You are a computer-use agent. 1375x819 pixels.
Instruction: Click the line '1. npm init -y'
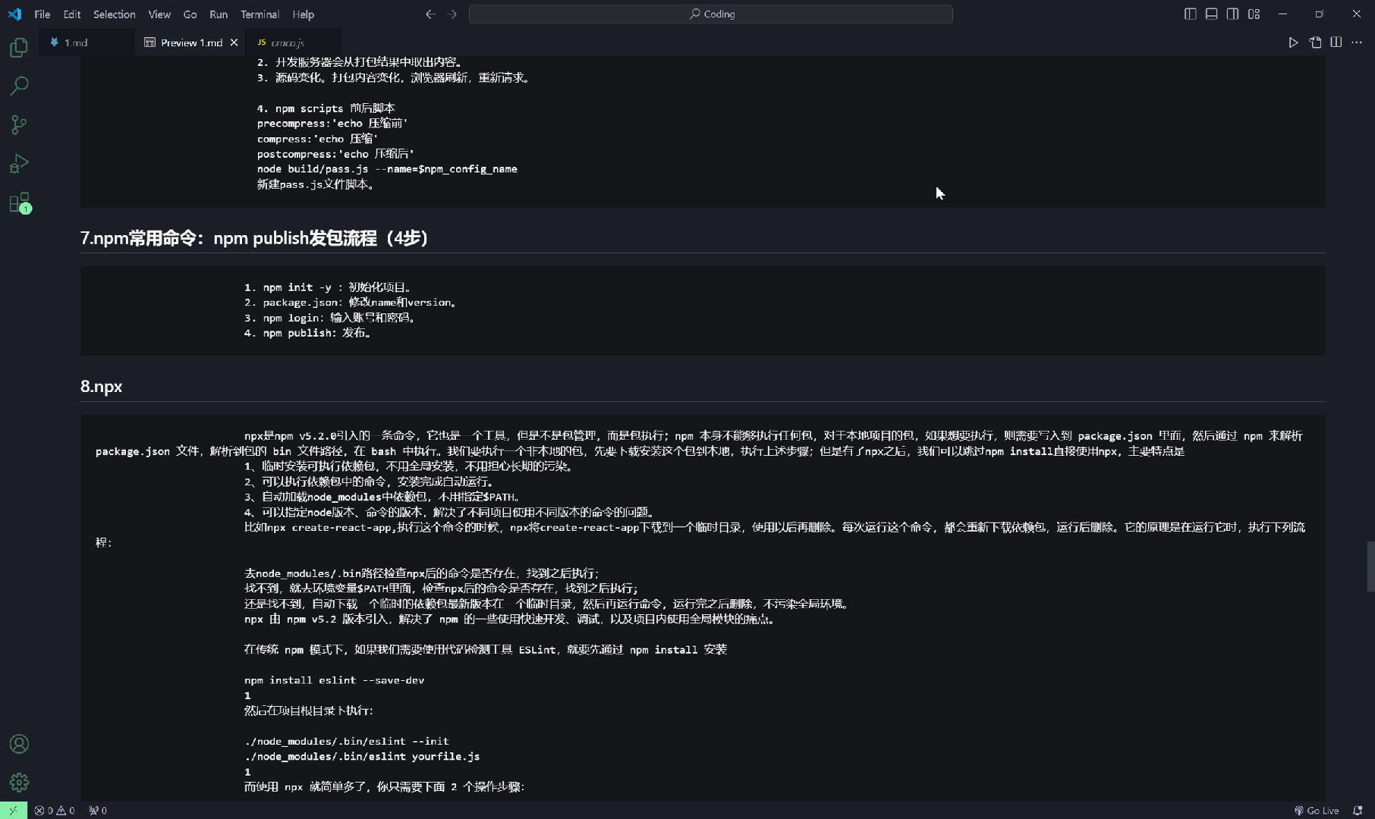pos(328,287)
